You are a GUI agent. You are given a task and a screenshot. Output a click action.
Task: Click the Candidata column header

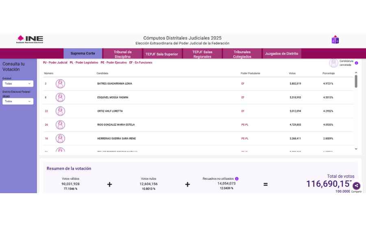102,73
